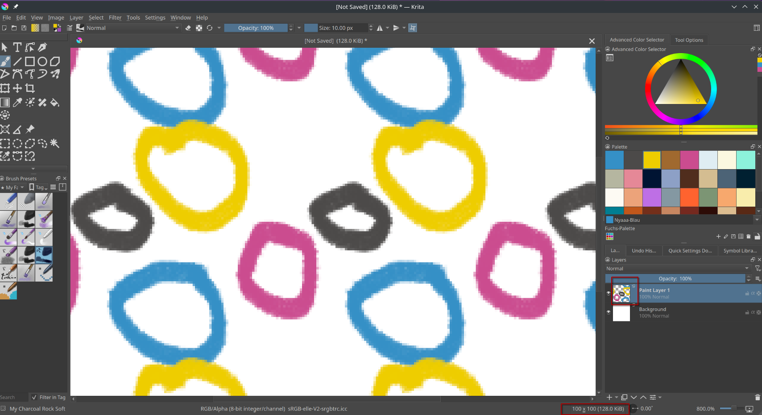Pick the yellow swatch in the palette
Image resolution: width=762 pixels, height=415 pixels.
pyautogui.click(x=652, y=160)
